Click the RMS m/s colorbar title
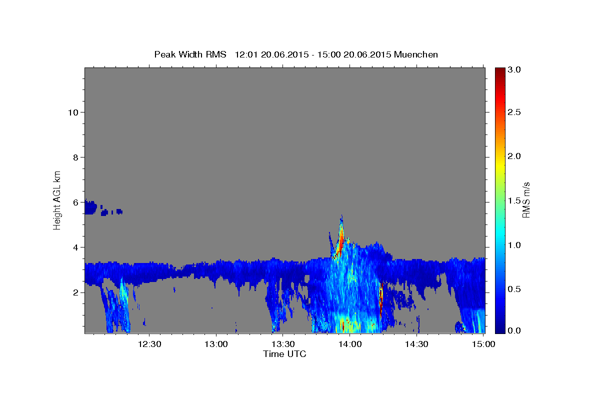Screen dimensions: 600x400 525,199
